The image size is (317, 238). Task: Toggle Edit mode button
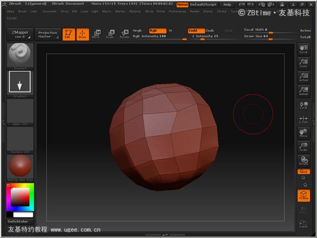click(x=69, y=34)
